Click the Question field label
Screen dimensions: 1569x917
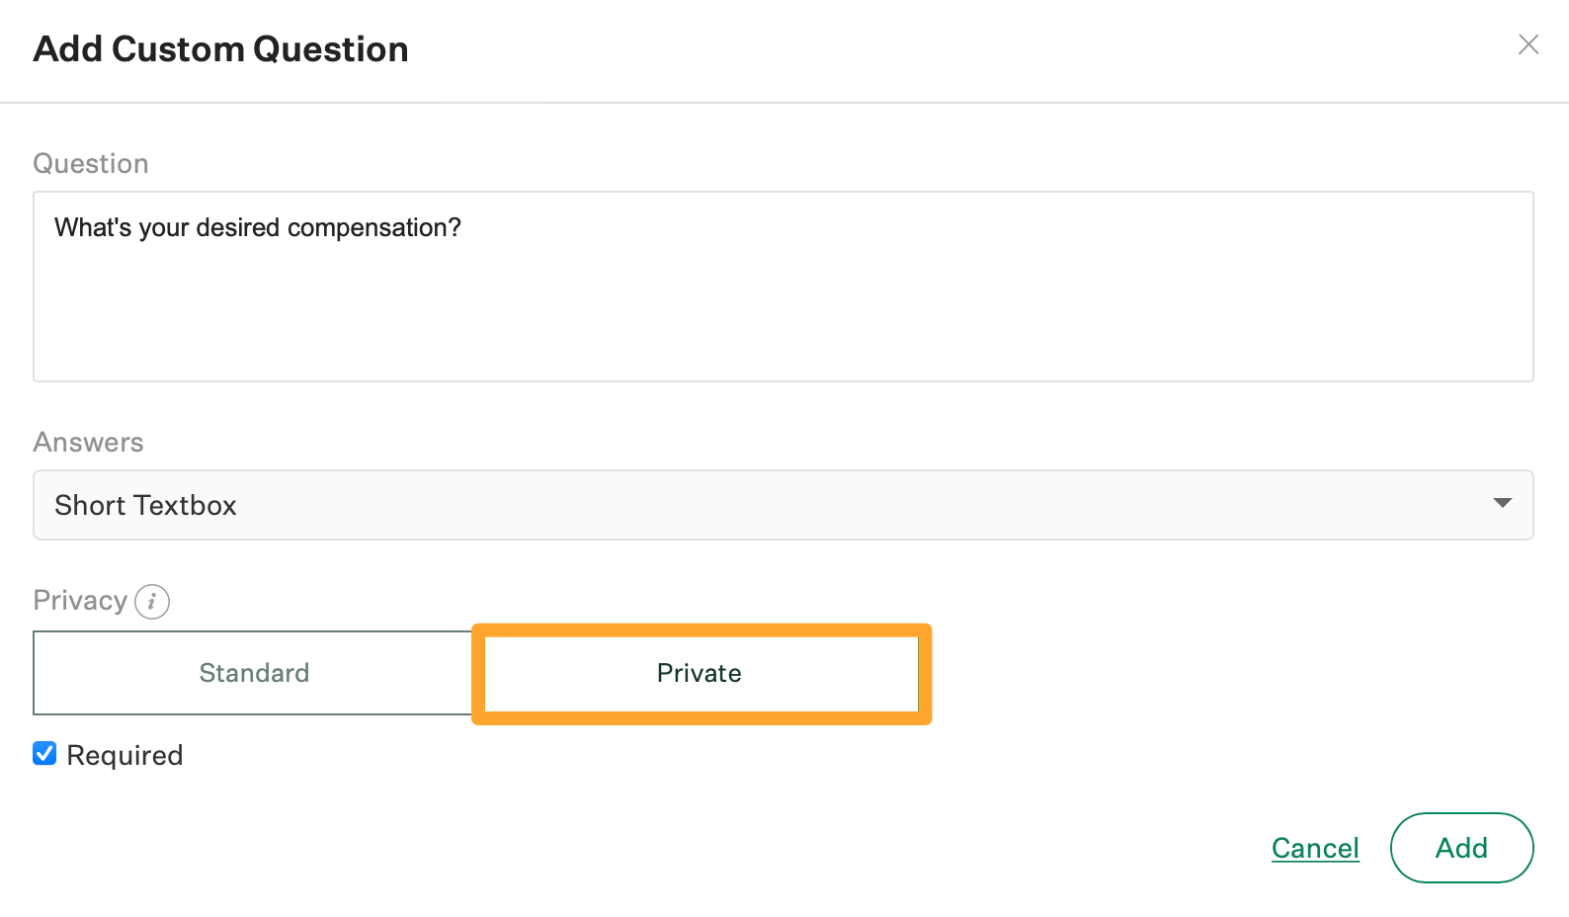[x=91, y=164]
